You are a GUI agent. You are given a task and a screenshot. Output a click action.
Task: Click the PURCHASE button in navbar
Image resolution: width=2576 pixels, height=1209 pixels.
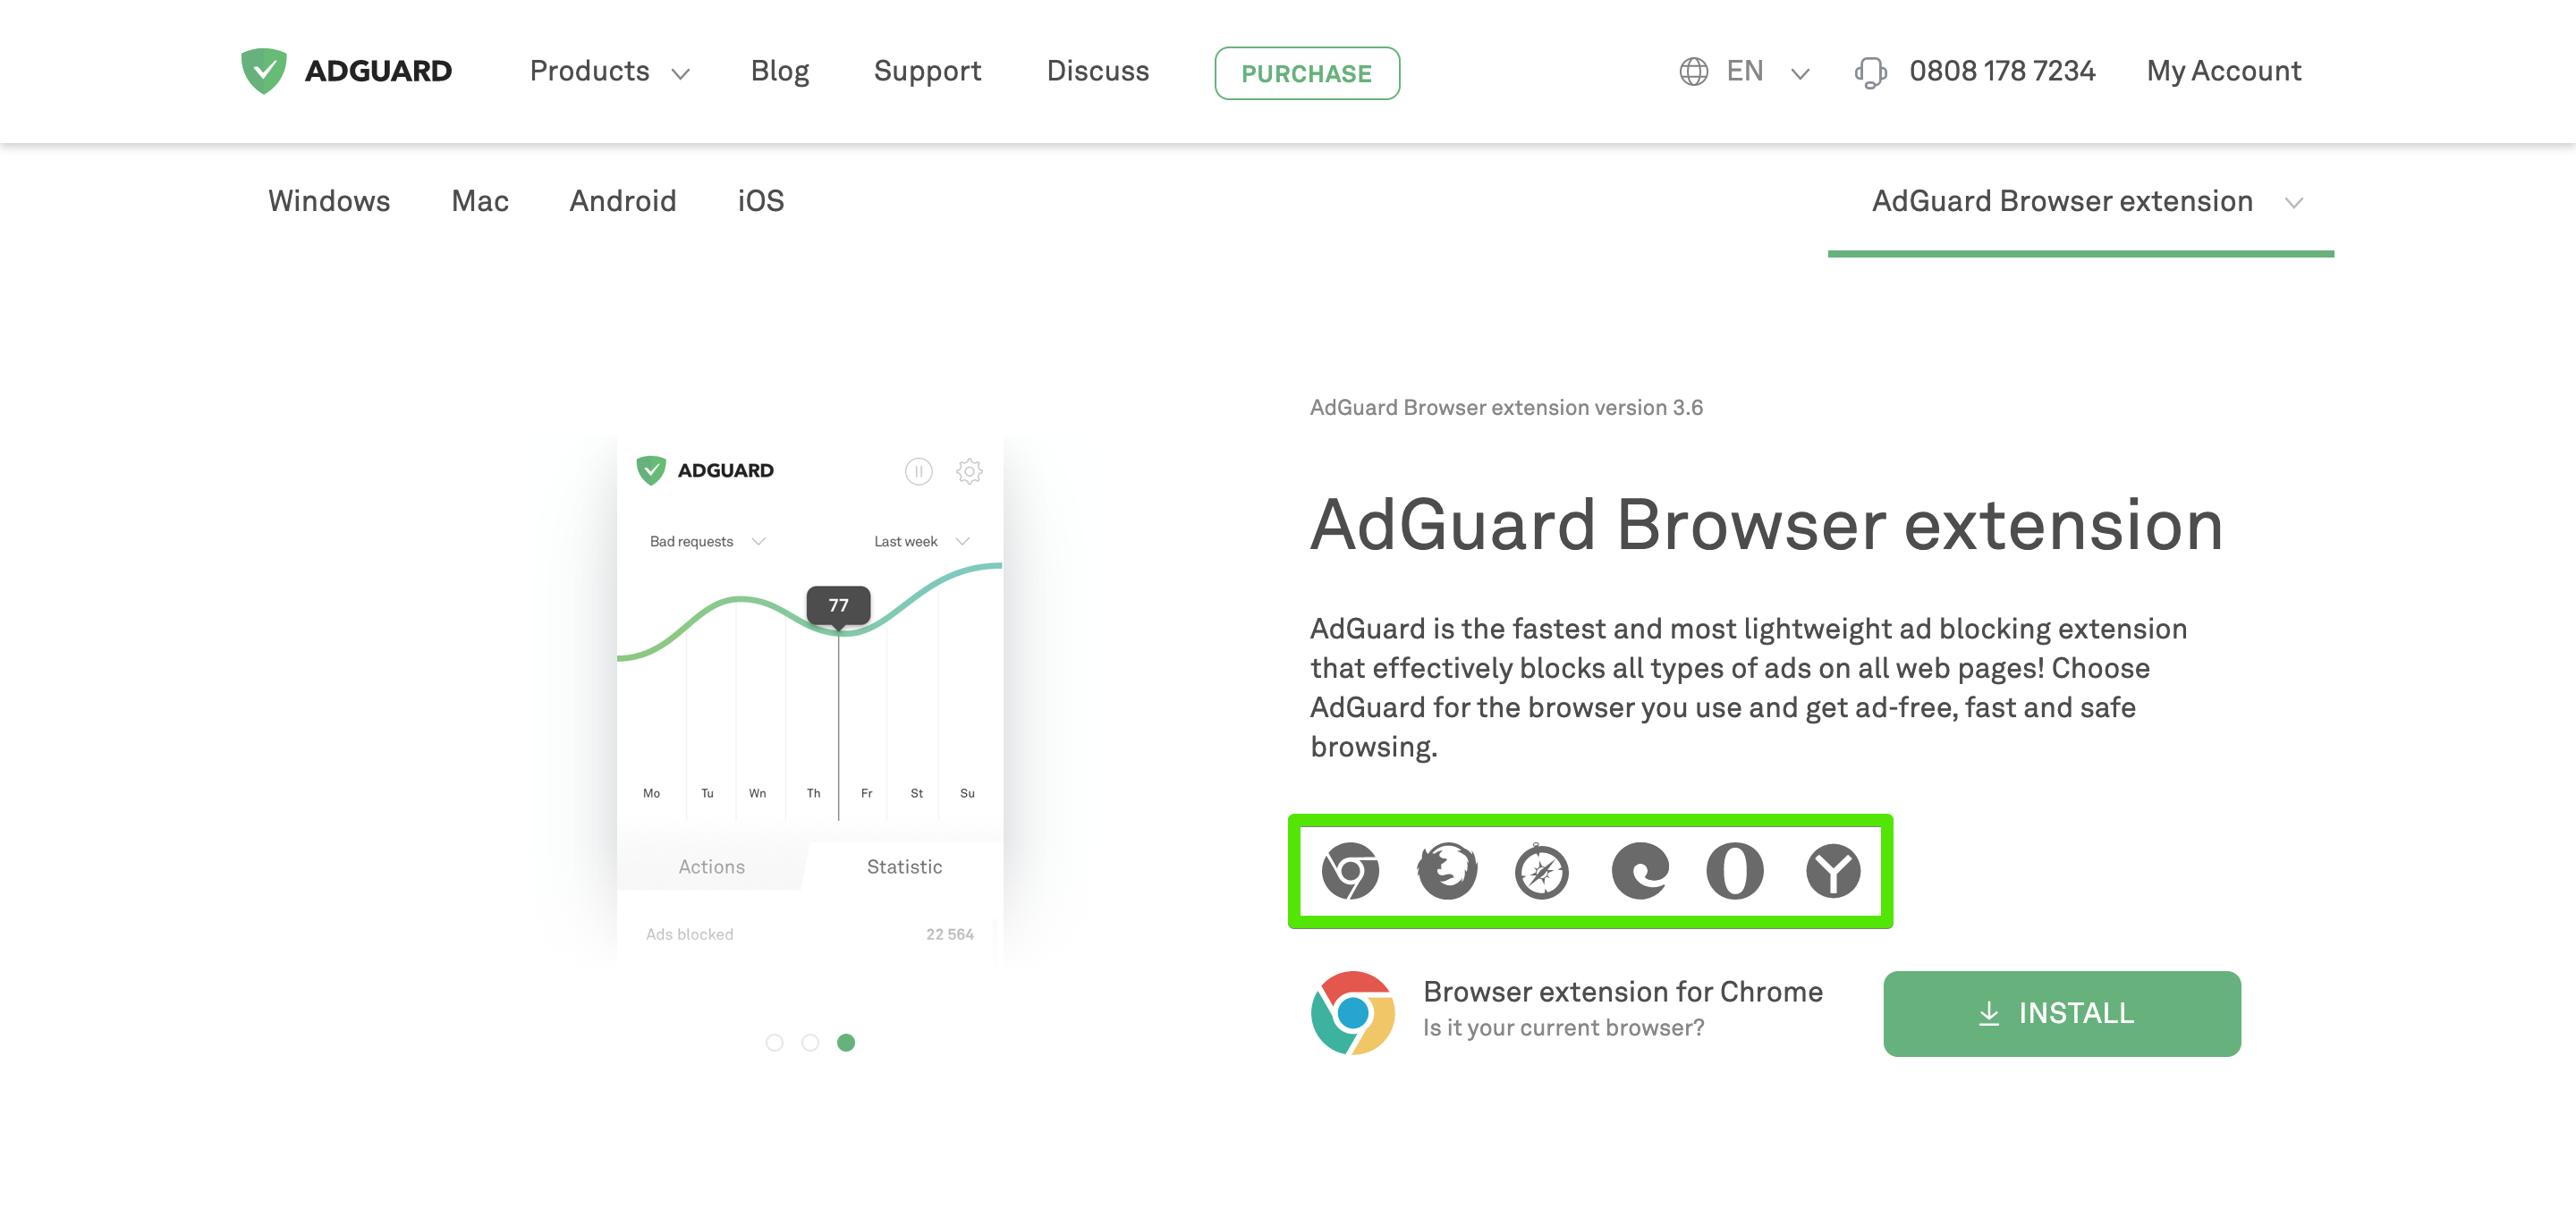point(1306,72)
